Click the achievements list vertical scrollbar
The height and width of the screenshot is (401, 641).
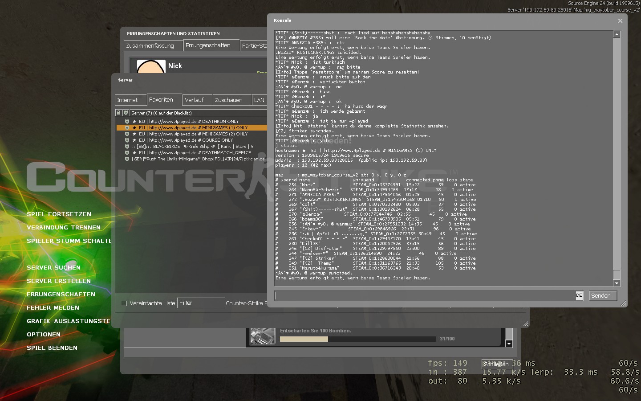click(x=509, y=334)
